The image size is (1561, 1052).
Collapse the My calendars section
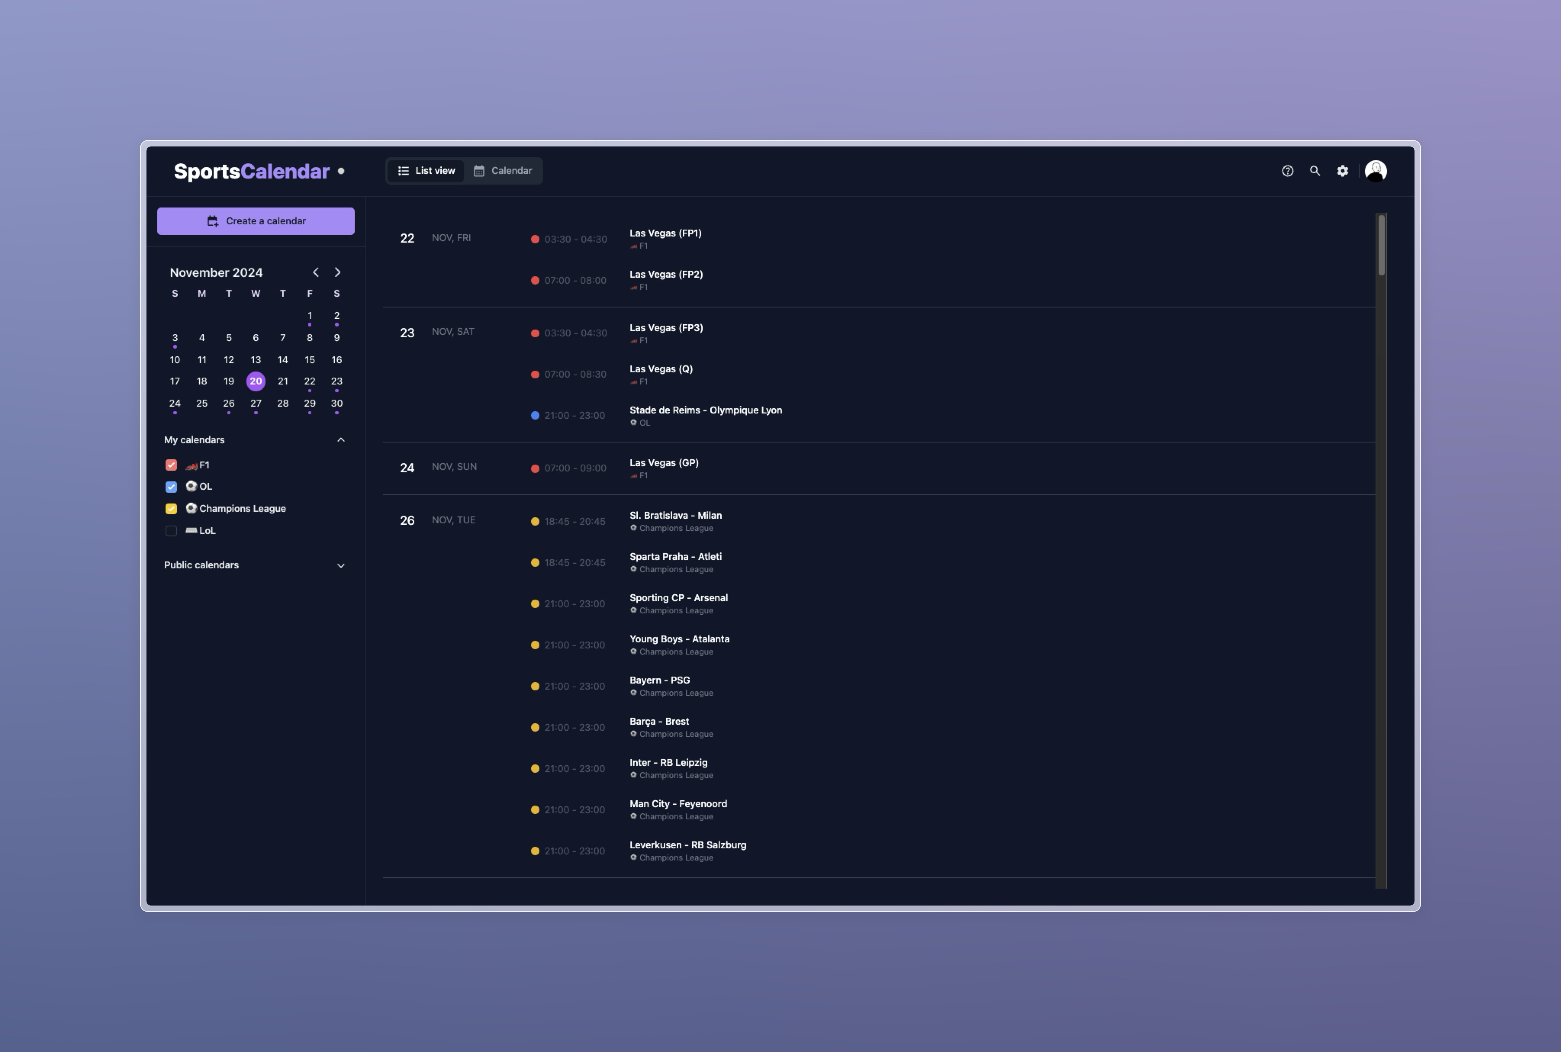point(341,439)
